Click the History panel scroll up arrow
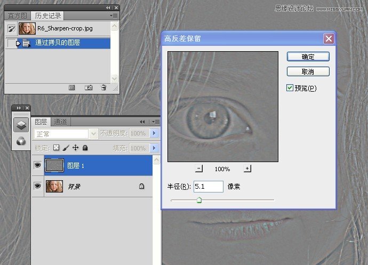Screen dimensions: 368x265 click(x=114, y=26)
